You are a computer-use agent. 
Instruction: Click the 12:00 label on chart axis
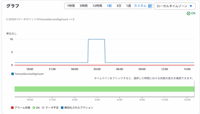(x=164, y=69)
